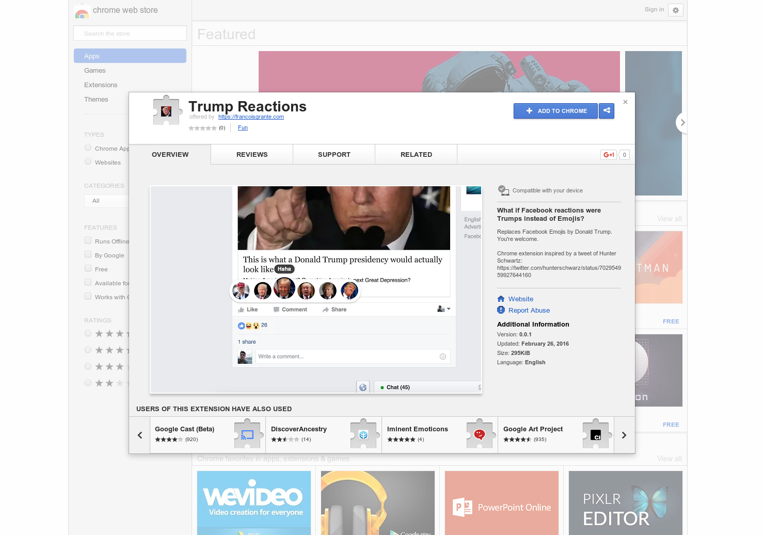Click the globe icon near Chat bar

[363, 387]
